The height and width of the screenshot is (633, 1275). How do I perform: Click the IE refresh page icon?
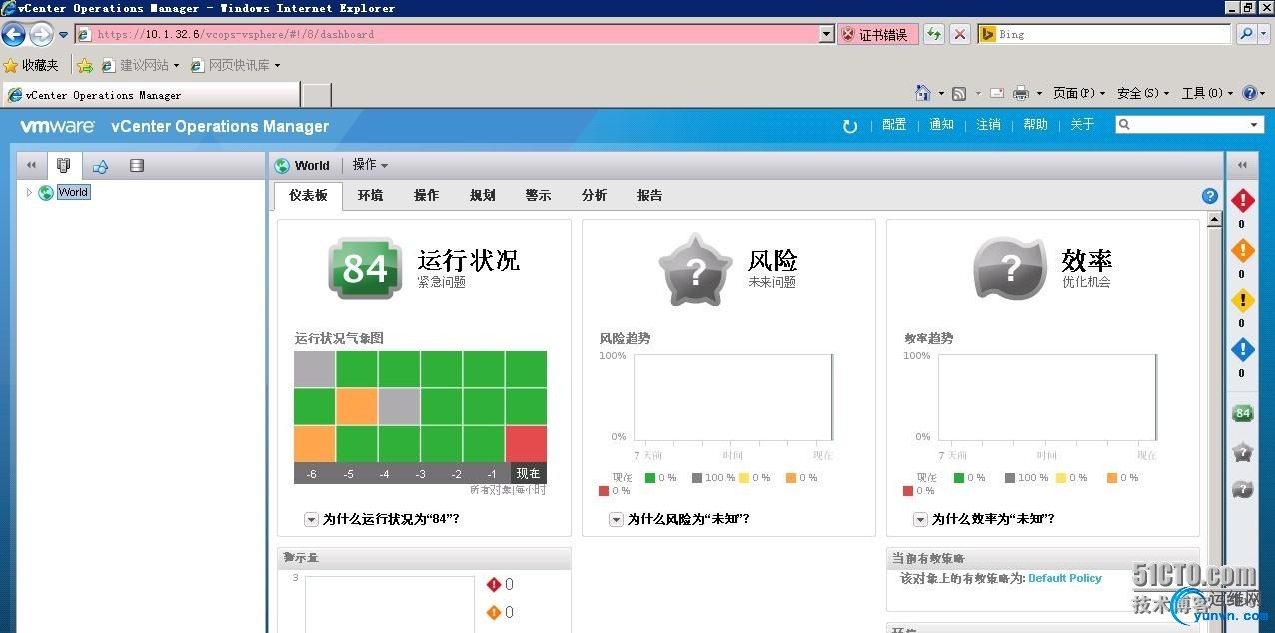pos(933,34)
